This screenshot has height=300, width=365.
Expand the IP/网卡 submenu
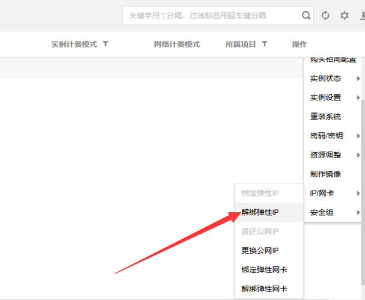click(333, 193)
